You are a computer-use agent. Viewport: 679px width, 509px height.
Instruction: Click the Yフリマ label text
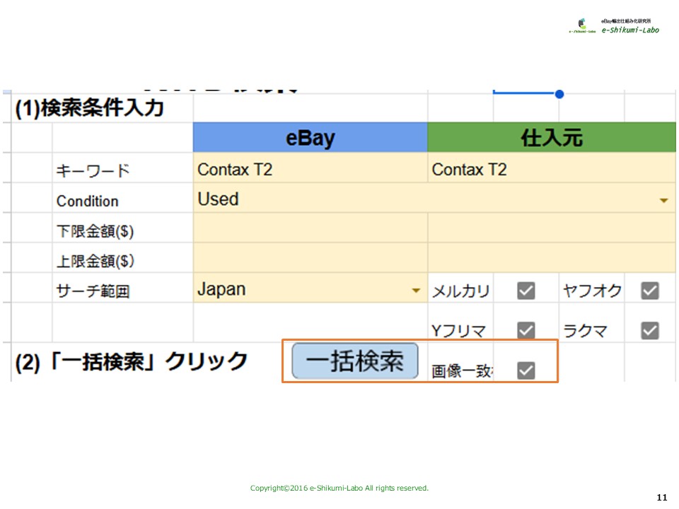(458, 331)
